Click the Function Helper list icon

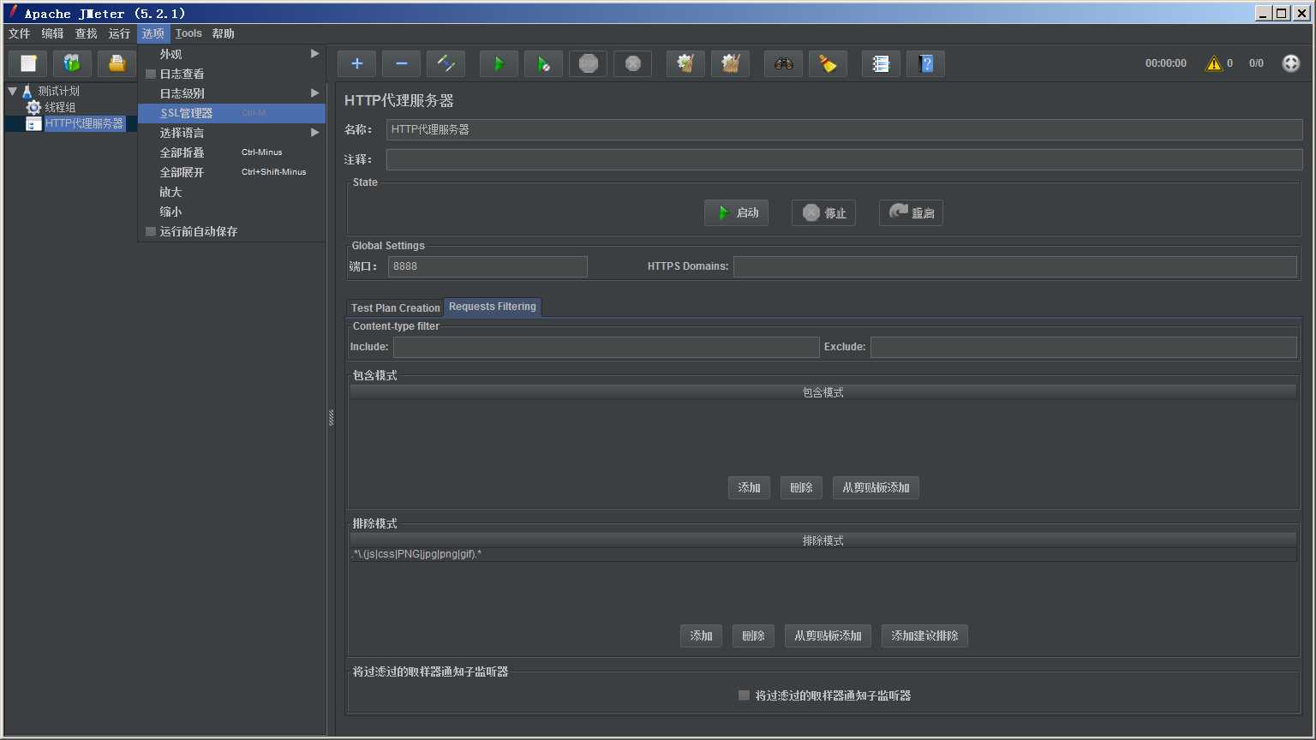881,63
